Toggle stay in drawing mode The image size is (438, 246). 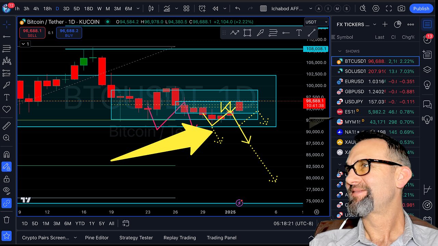coord(7,167)
